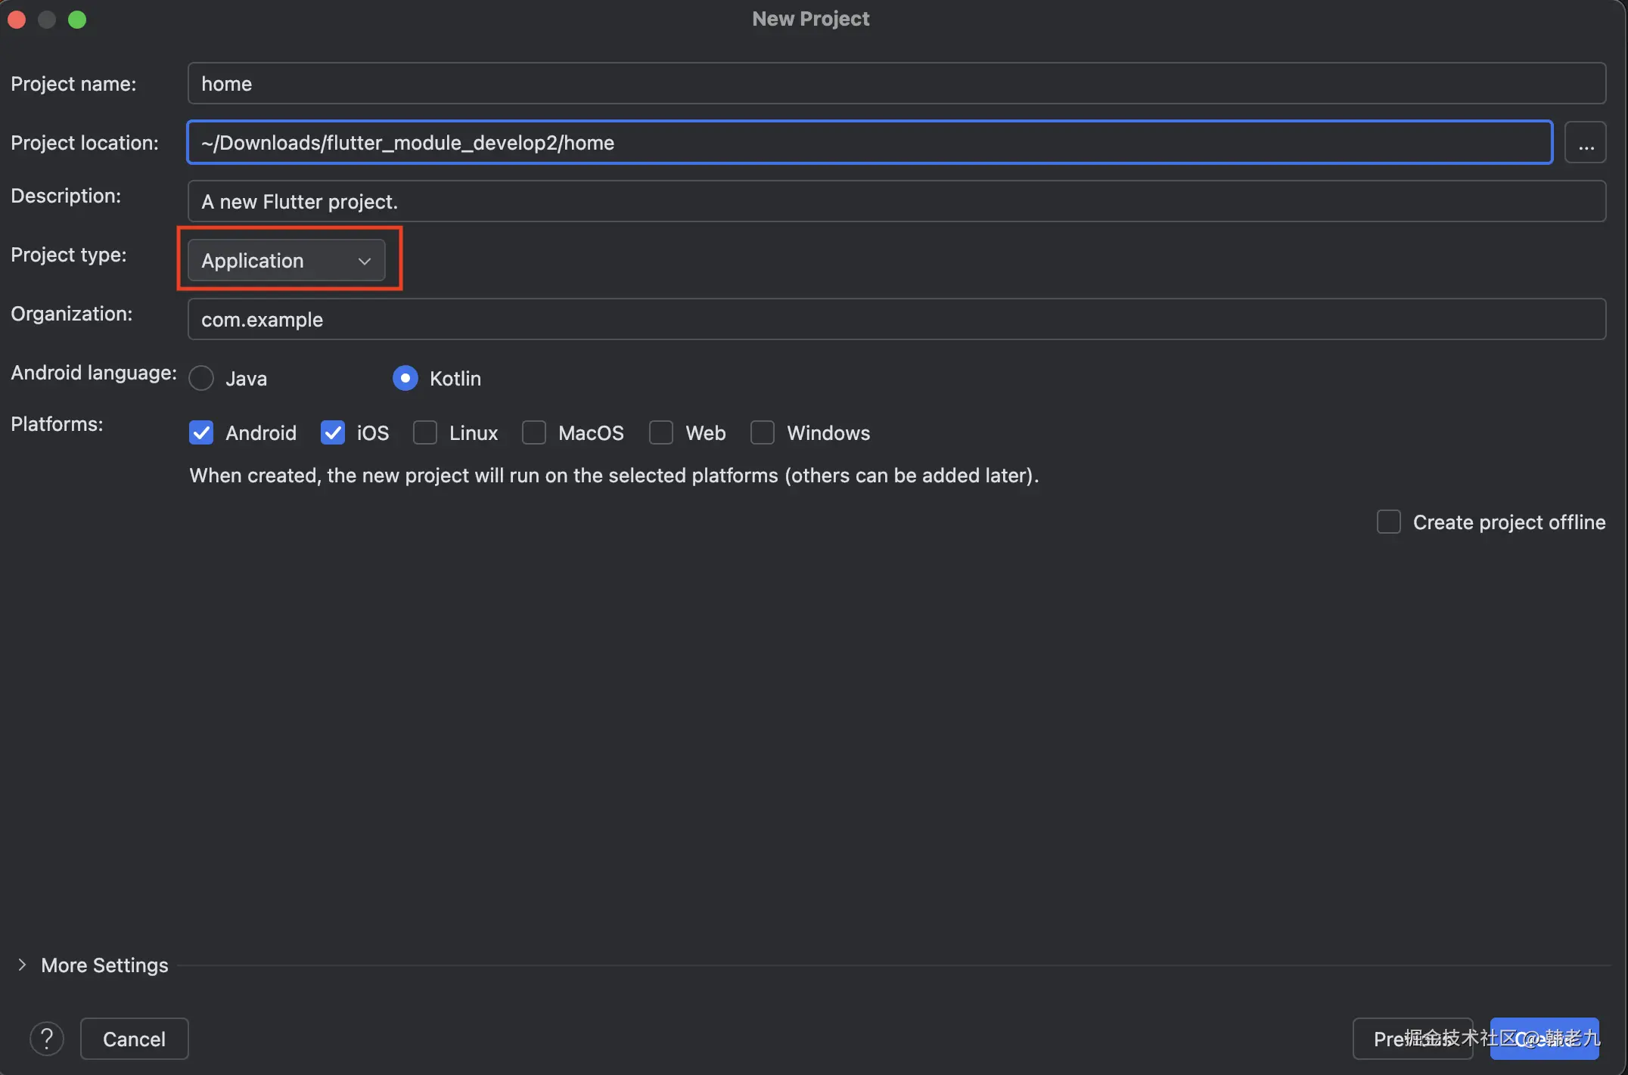Click the blue Create button
The height and width of the screenshot is (1075, 1628).
(1544, 1039)
